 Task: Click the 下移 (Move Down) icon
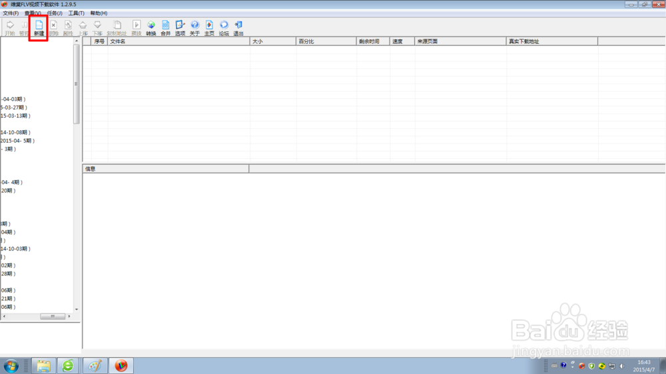tap(97, 28)
